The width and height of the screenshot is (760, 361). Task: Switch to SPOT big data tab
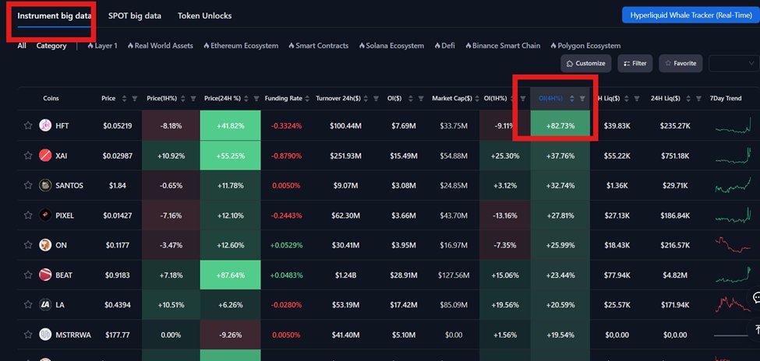click(135, 16)
